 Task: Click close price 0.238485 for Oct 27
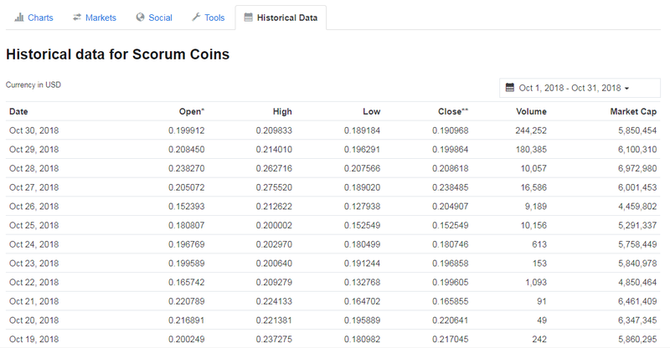[450, 187]
